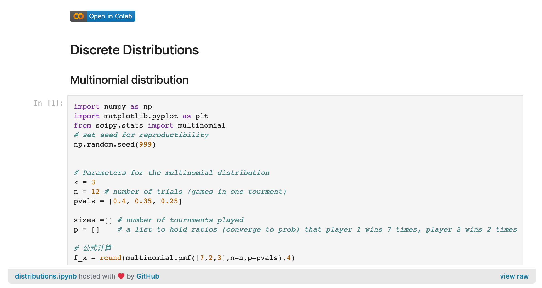
Task: Click the number of trials value 12
Action: point(95,192)
